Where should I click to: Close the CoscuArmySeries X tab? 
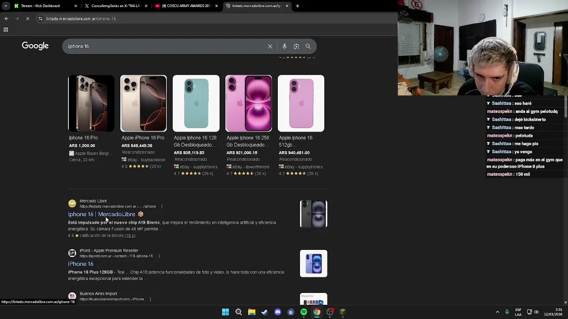point(146,6)
